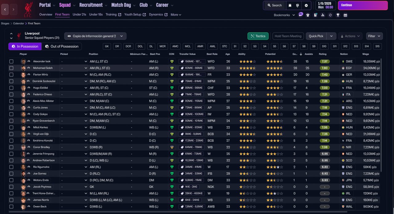Screen dimensions: 394x214
Task: Open the Filter dropdown
Action: [374, 36]
